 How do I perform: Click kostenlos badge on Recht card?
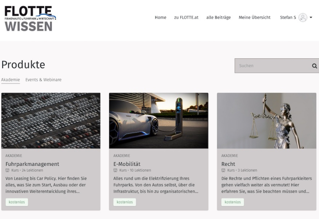click(x=232, y=202)
